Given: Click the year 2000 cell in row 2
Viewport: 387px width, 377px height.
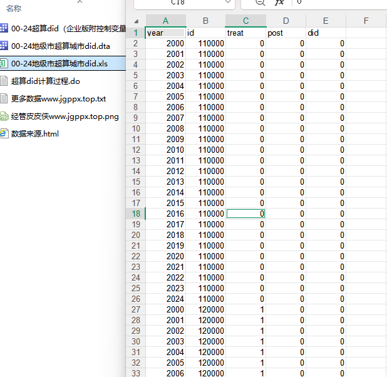Looking at the screenshot, I should [165, 43].
